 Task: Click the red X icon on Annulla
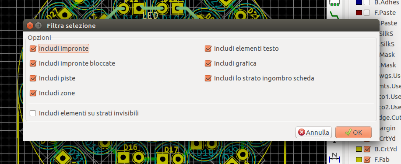(x=302, y=133)
